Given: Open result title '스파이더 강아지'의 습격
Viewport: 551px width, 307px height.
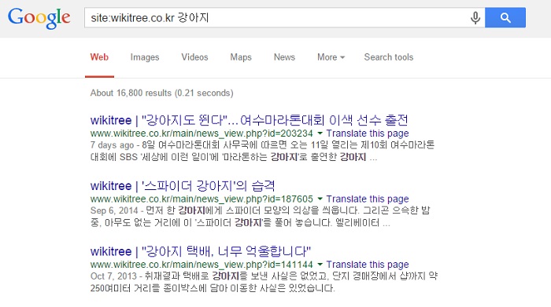Looking at the screenshot, I should (183, 186).
